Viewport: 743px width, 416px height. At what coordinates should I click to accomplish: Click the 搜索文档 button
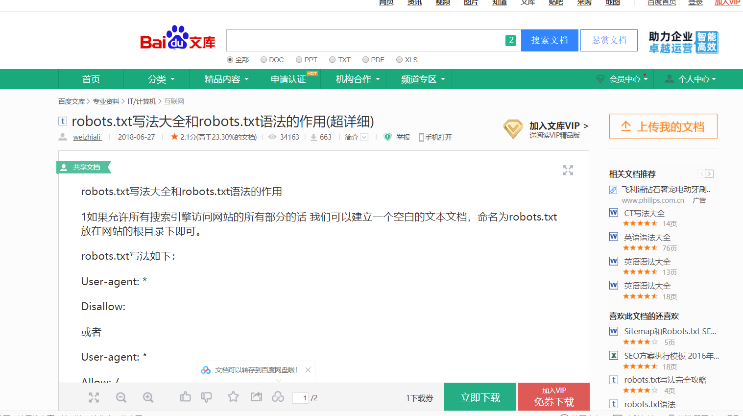pos(550,40)
